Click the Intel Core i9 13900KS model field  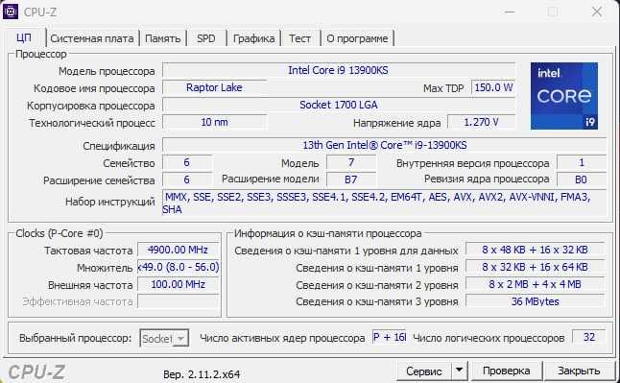pos(339,70)
